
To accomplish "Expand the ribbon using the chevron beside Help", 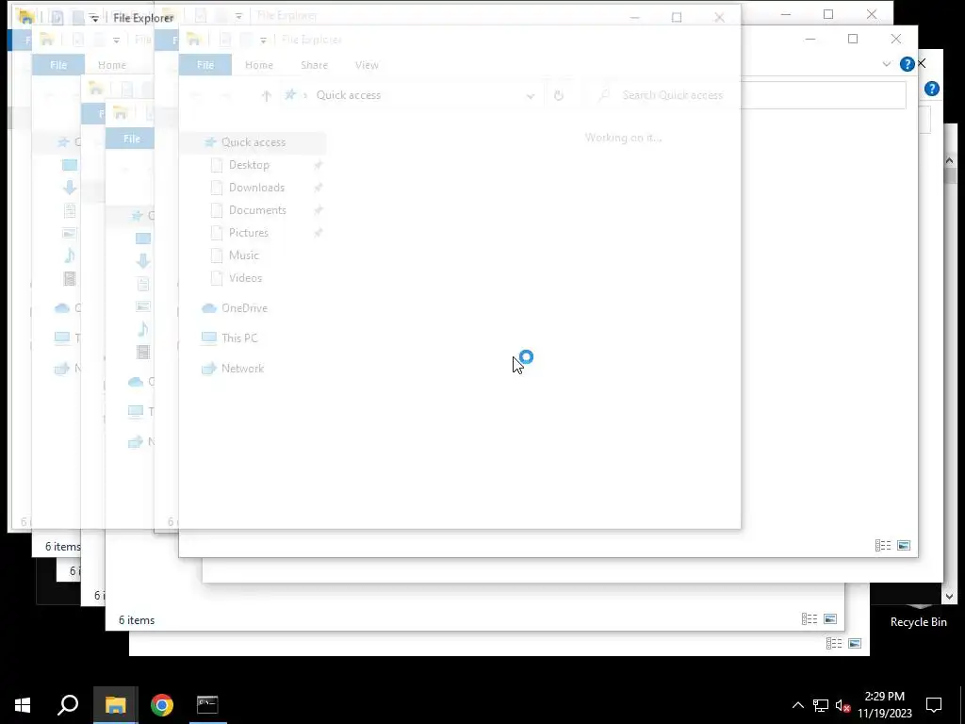I will point(886,64).
